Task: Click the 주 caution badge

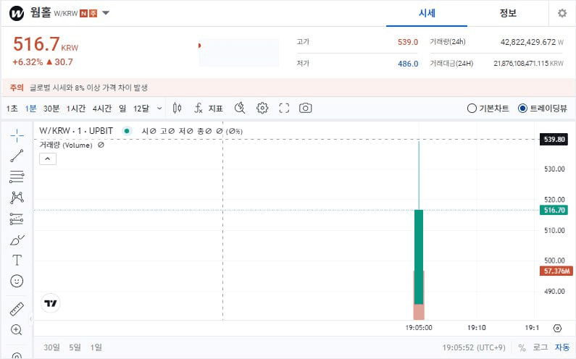Action: coord(93,14)
